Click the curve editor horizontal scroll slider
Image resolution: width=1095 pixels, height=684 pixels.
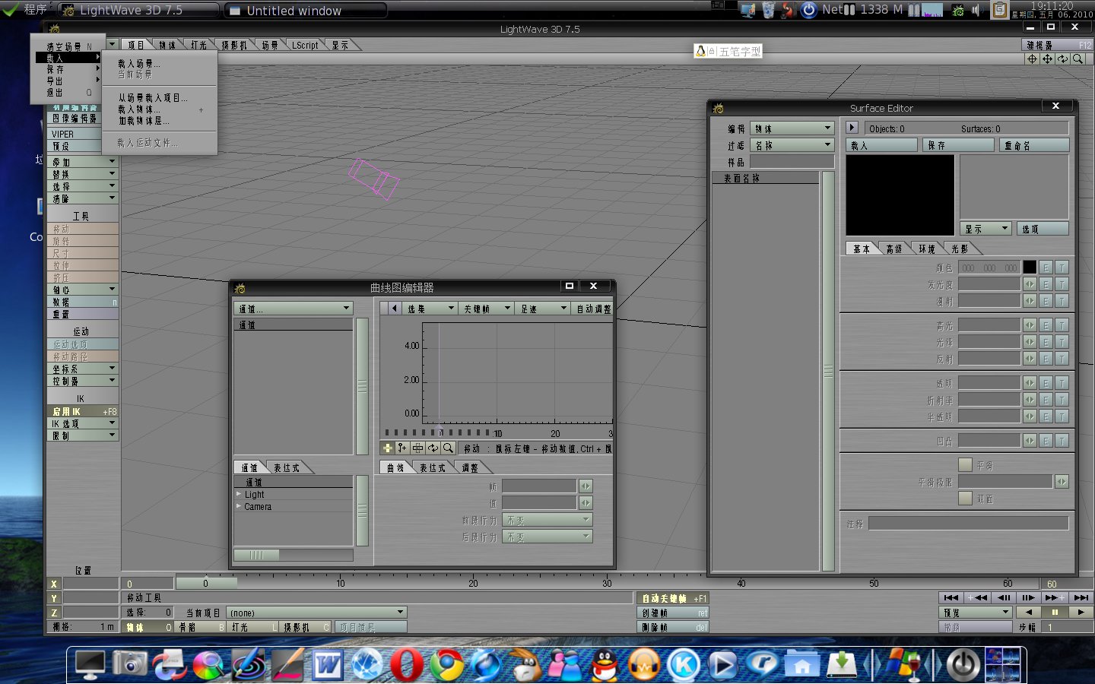256,555
